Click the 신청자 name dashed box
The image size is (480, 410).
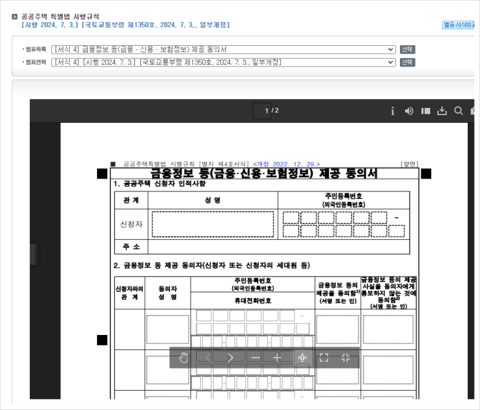(x=213, y=224)
